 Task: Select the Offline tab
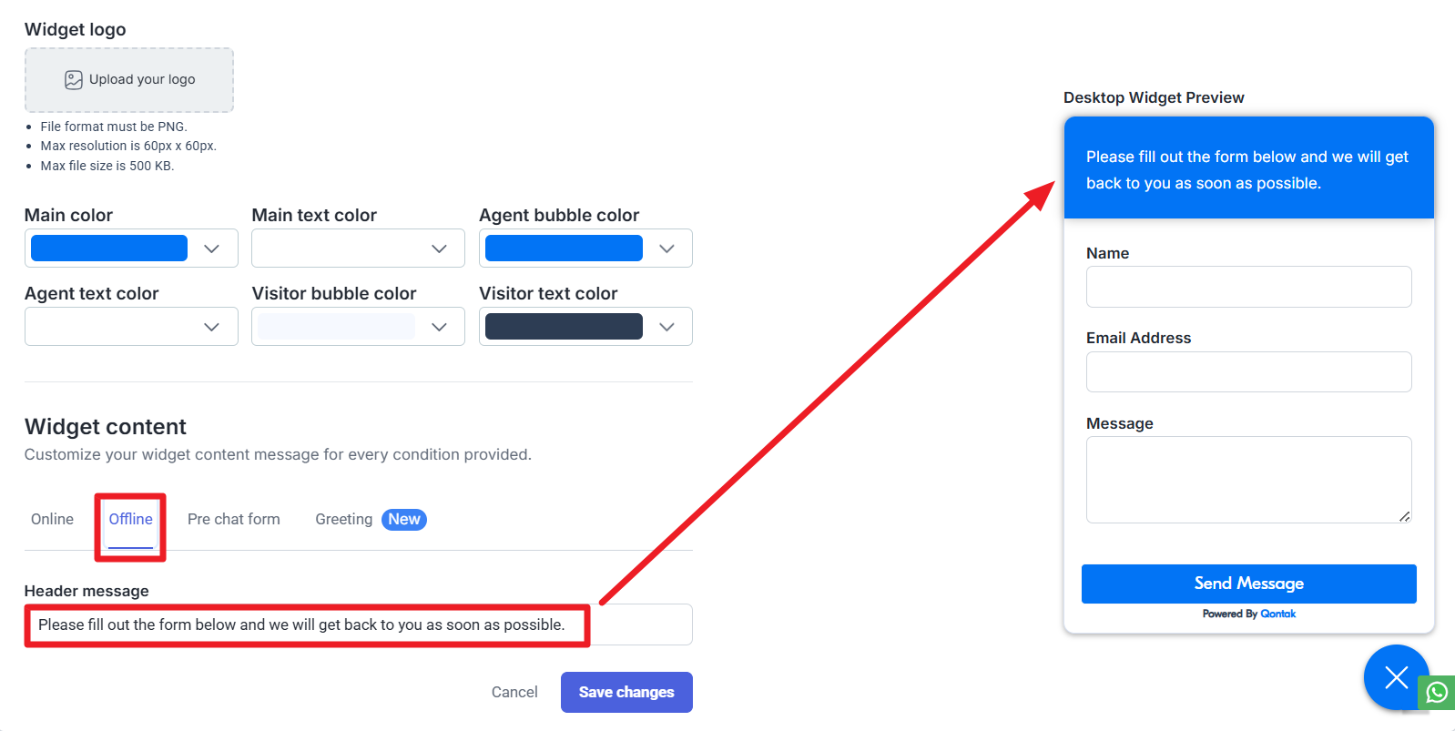click(130, 519)
